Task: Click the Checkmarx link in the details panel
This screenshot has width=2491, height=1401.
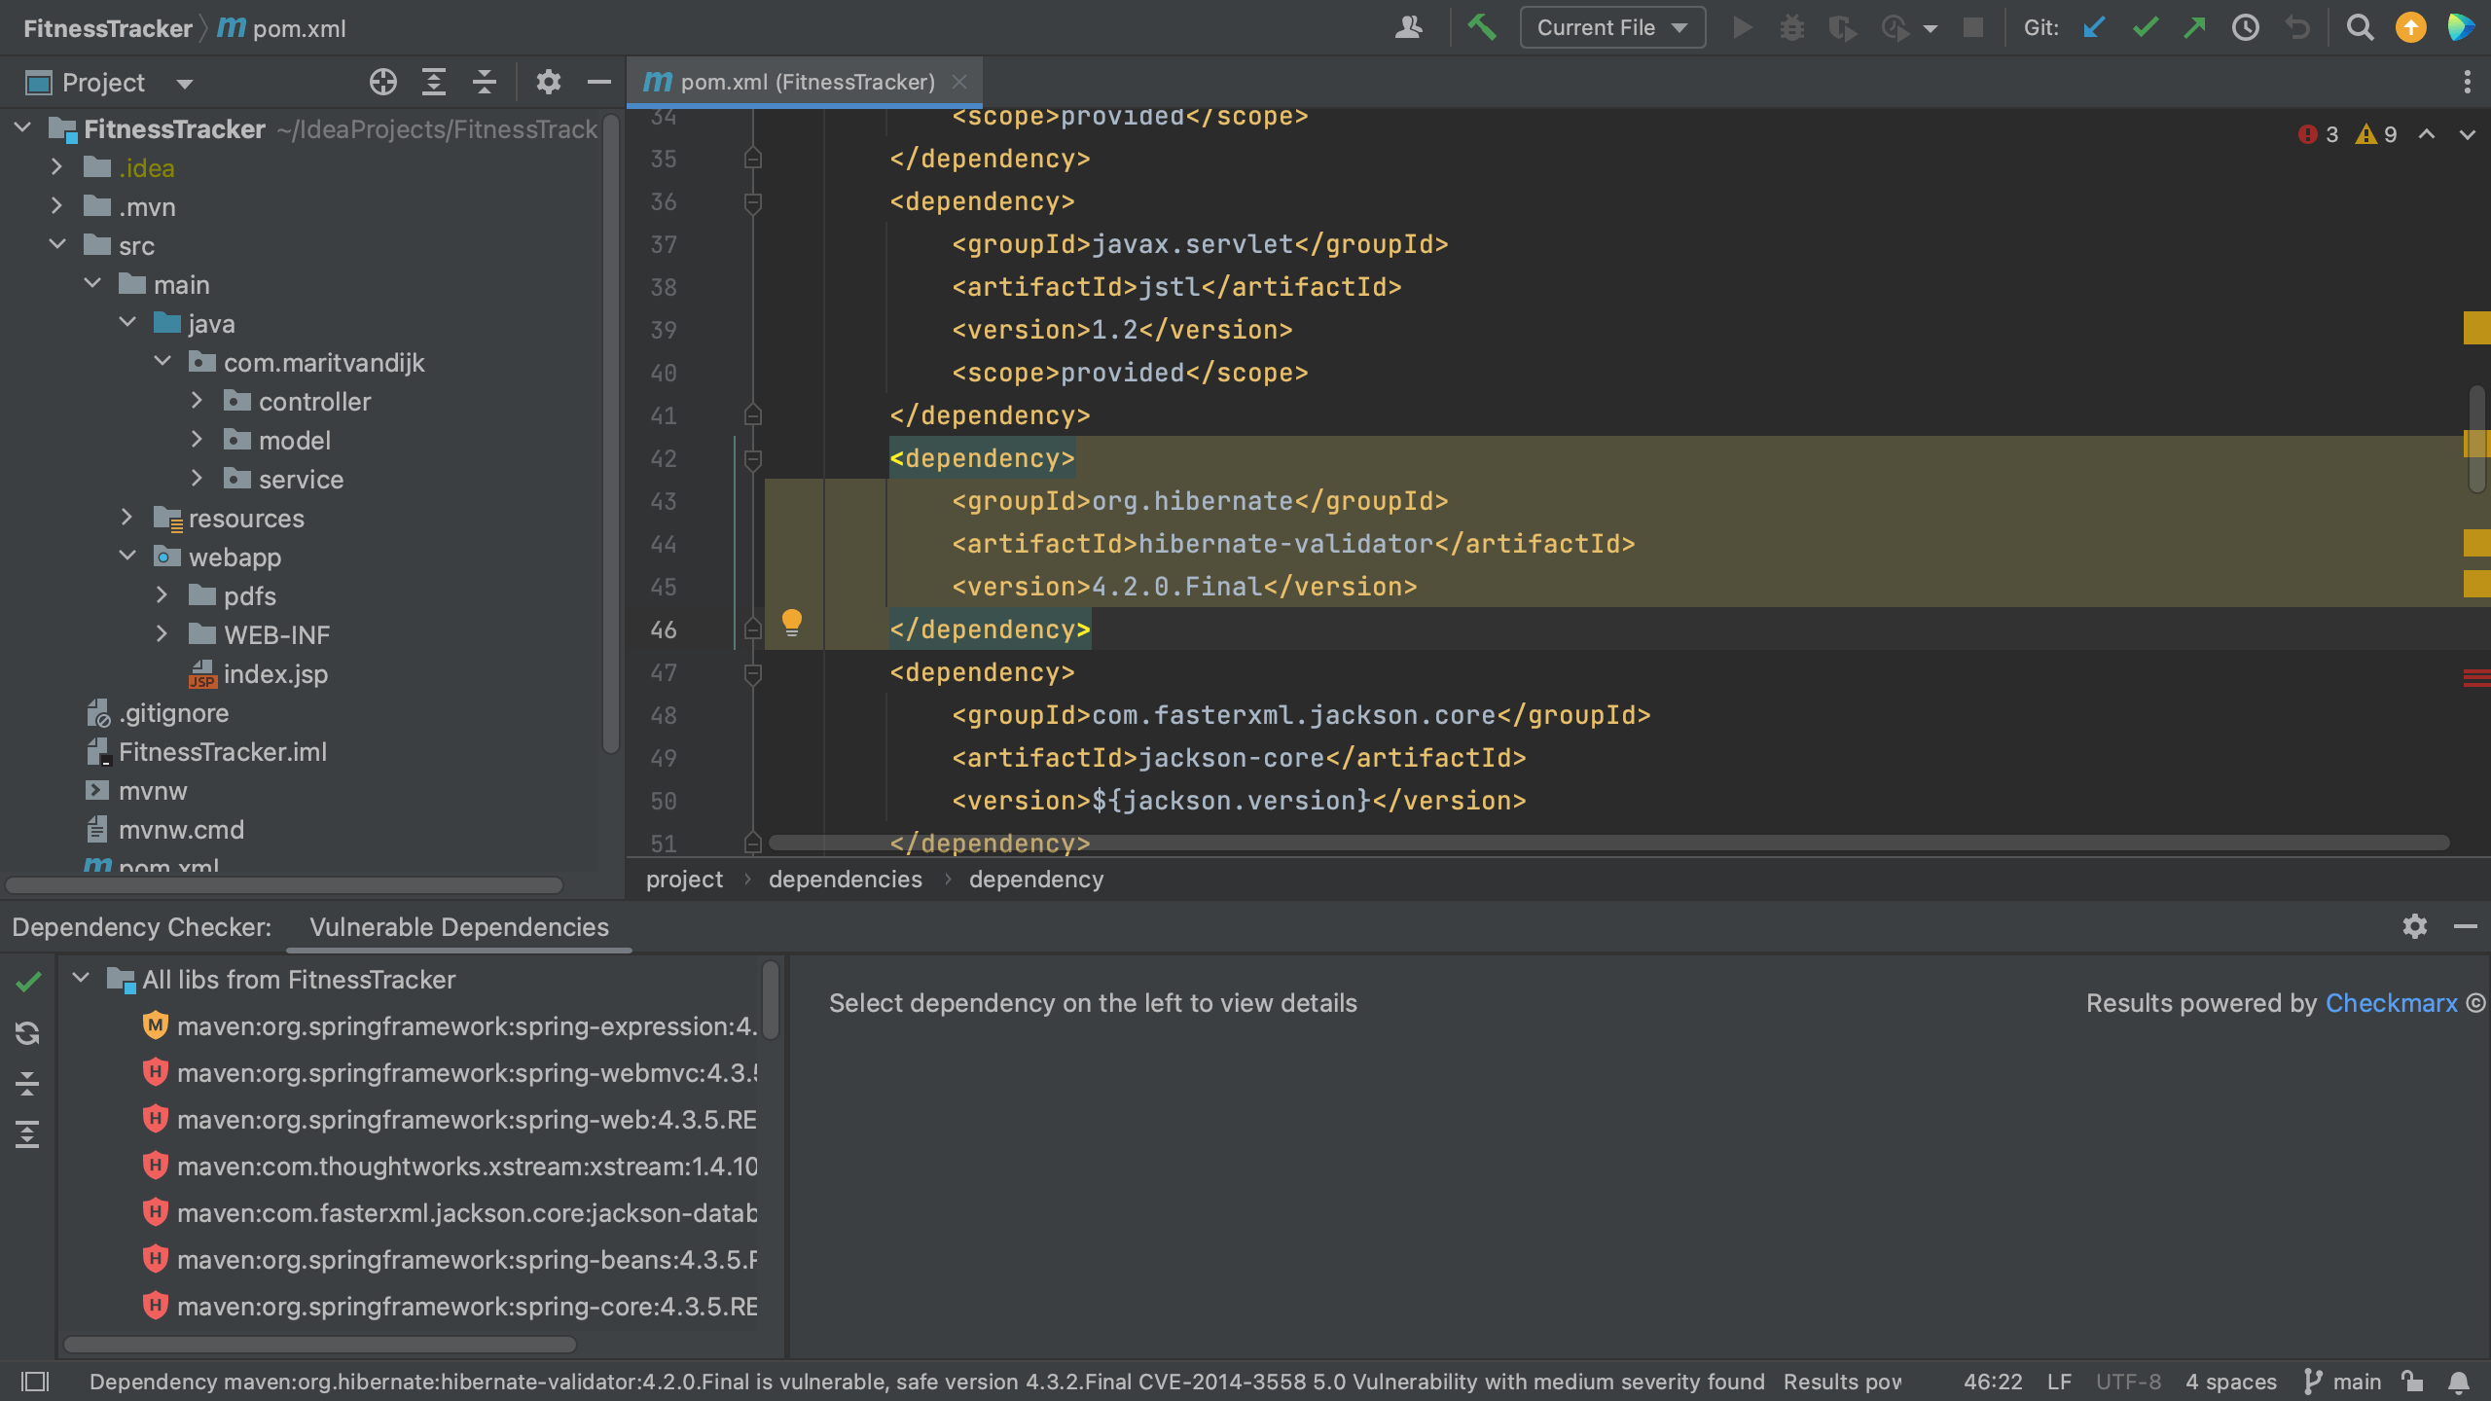Action: pyautogui.click(x=2392, y=1003)
